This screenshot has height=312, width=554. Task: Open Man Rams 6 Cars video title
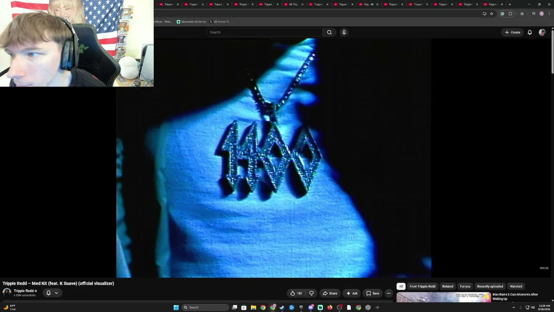[515, 296]
